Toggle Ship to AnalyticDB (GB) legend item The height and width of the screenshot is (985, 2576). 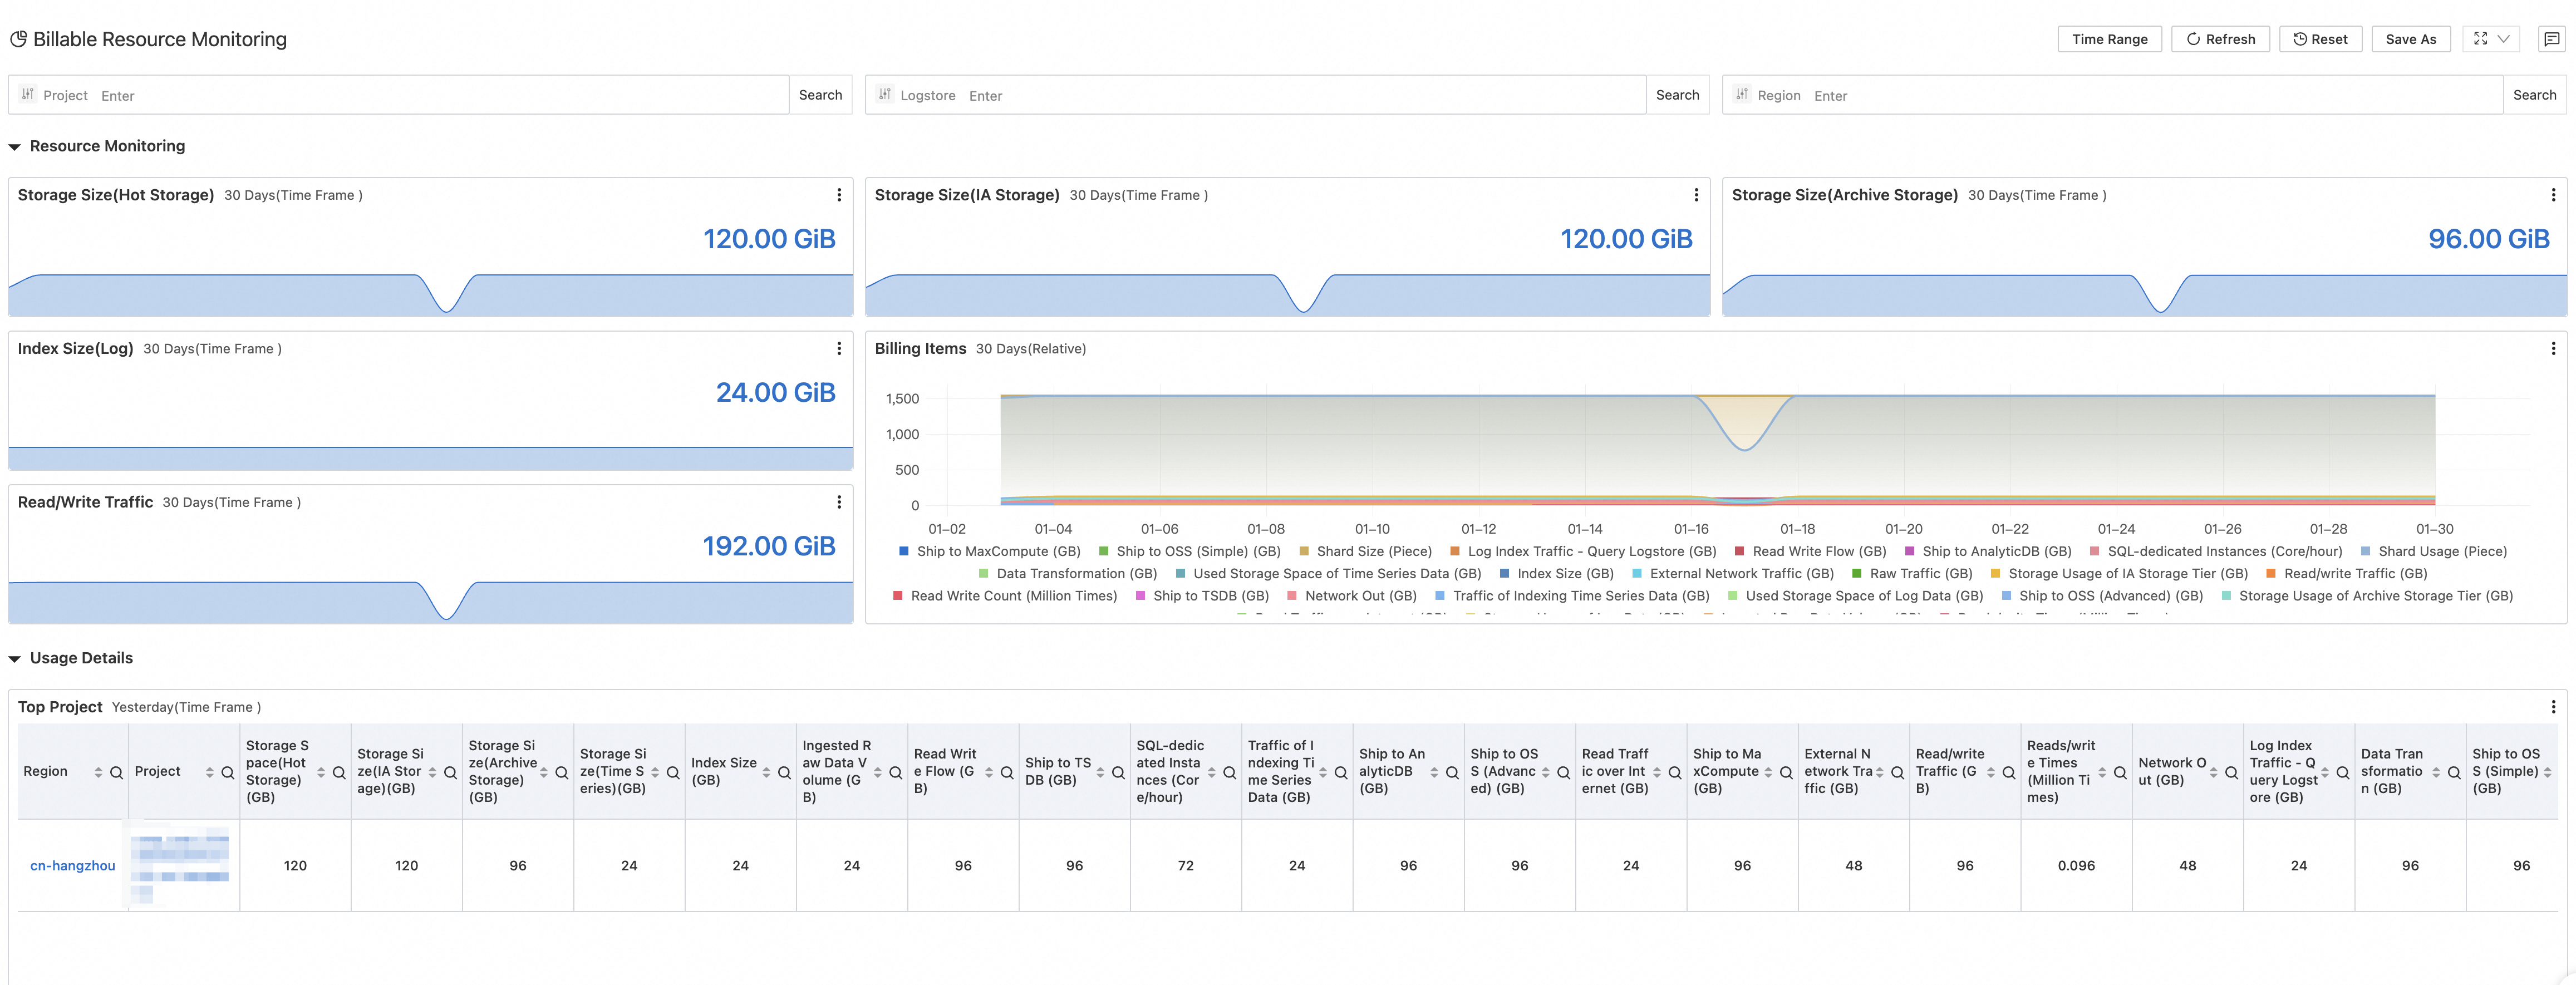click(1987, 551)
